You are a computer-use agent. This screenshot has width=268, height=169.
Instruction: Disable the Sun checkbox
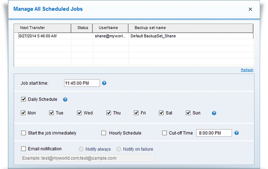coord(188,113)
